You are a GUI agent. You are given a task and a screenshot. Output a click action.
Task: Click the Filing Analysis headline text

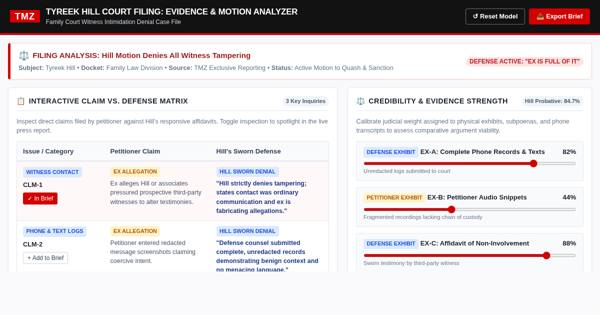(x=141, y=55)
